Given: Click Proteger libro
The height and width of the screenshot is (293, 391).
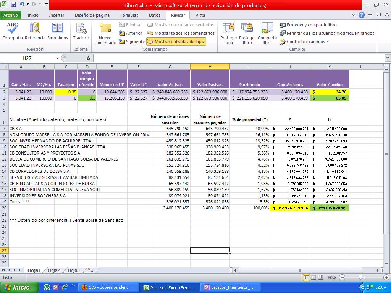Looking at the screenshot, I should (x=247, y=34).
